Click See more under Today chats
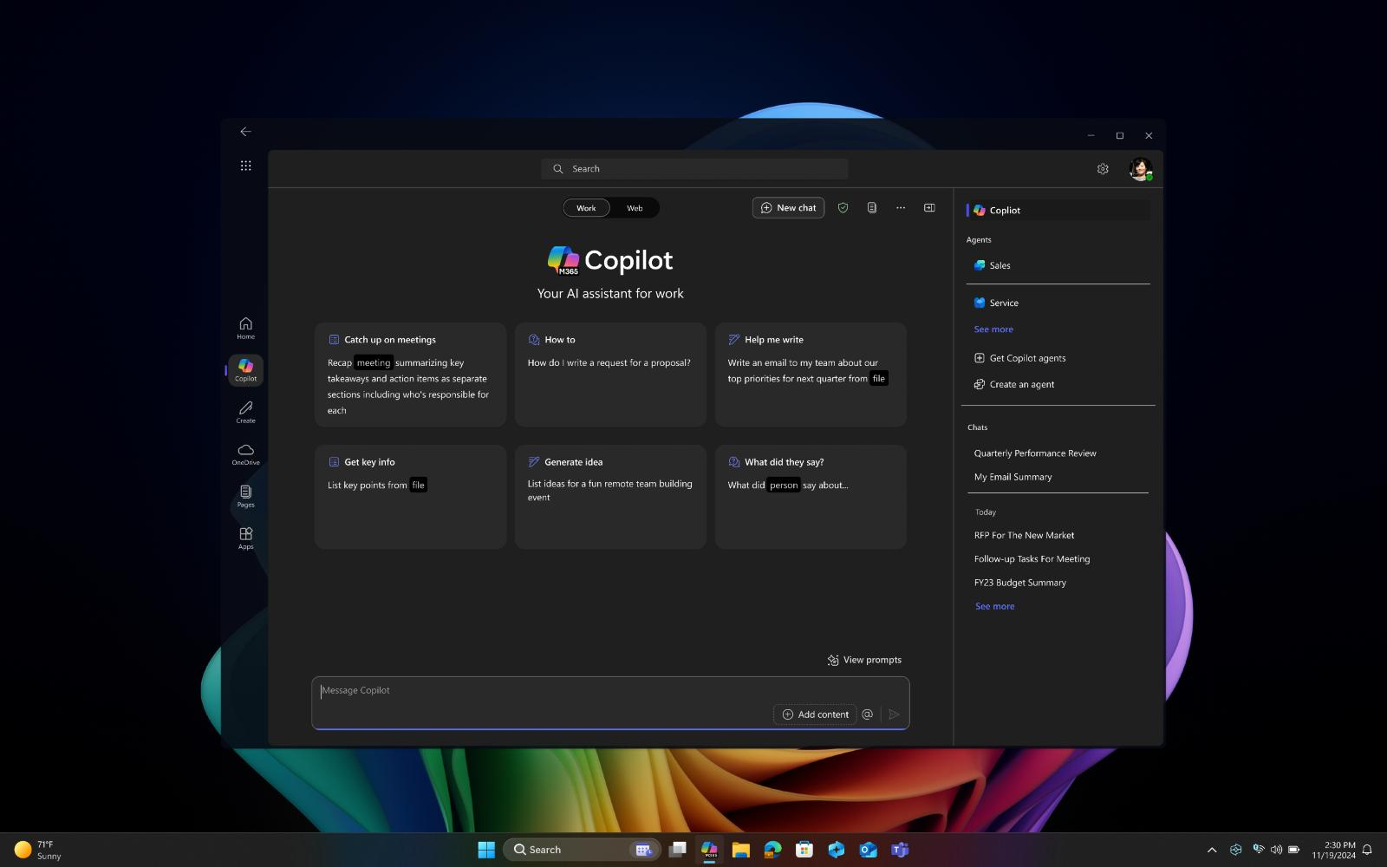Screen dimensions: 1387x867 [994, 607]
